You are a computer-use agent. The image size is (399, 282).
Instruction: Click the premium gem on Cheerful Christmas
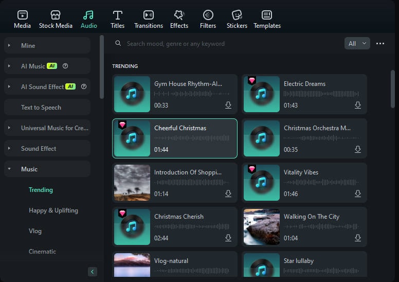(122, 125)
